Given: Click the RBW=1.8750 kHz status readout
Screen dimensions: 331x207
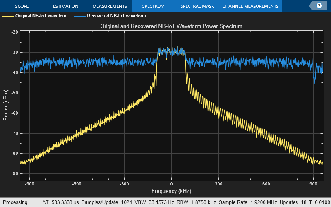Looking at the screenshot, I should 196,202.
